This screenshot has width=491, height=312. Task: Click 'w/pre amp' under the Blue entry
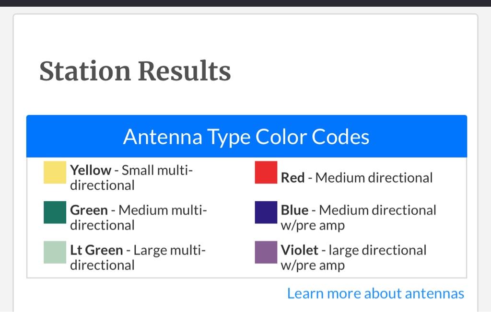click(x=313, y=226)
